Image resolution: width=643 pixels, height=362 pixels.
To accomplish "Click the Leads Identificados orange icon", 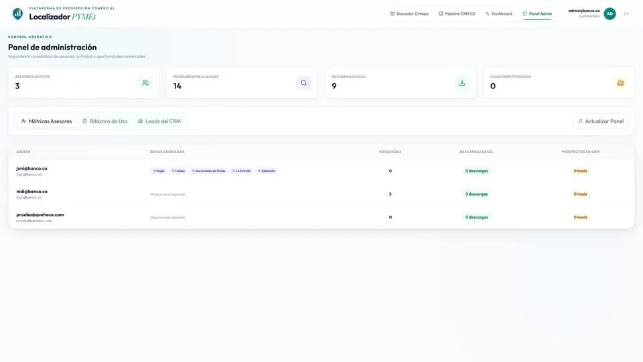I will pyautogui.click(x=620, y=83).
